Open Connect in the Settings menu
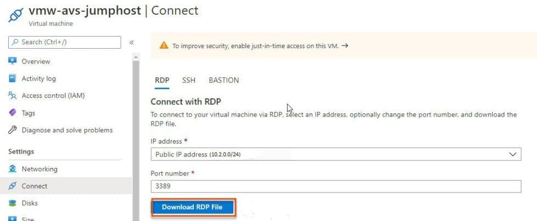The width and height of the screenshot is (537, 221). point(34,186)
